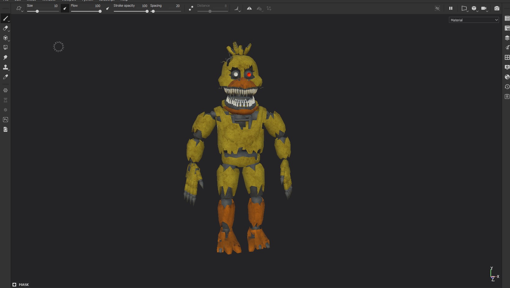This screenshot has width=510, height=288.
Task: Select the Eraser tool
Action: 5,28
